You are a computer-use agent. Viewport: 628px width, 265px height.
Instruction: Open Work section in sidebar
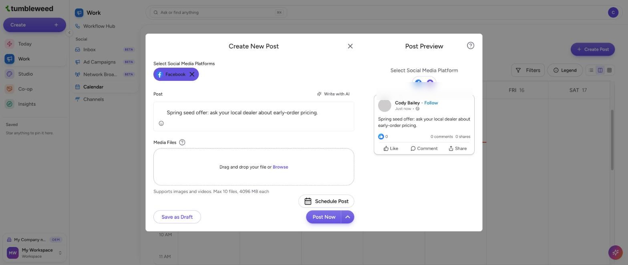point(34,59)
